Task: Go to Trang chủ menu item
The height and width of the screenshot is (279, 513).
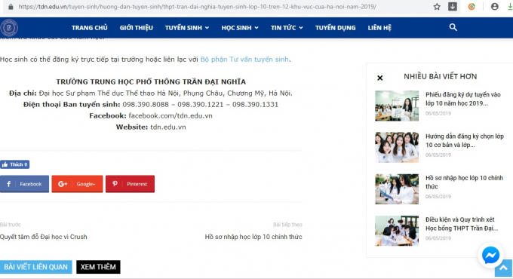Action: (x=90, y=28)
